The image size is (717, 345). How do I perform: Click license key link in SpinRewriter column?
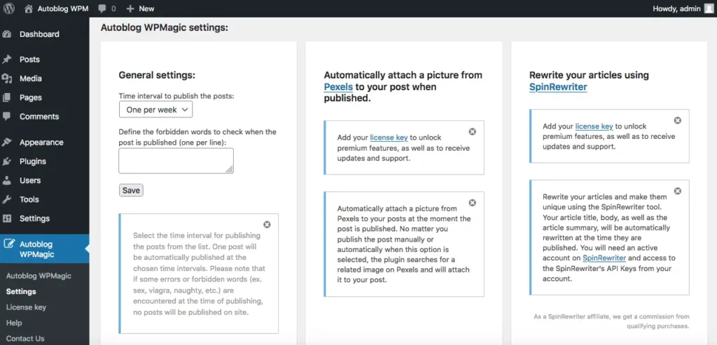click(594, 126)
